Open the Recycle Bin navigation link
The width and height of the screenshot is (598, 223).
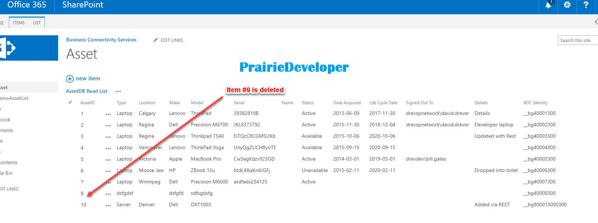tap(6, 173)
